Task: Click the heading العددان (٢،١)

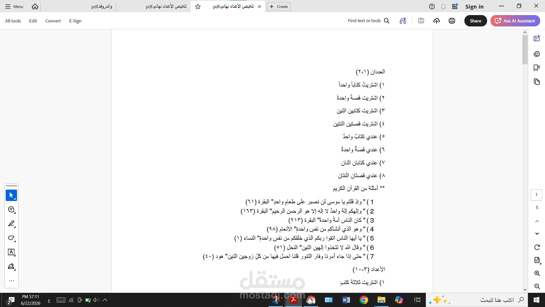Action: point(370,72)
